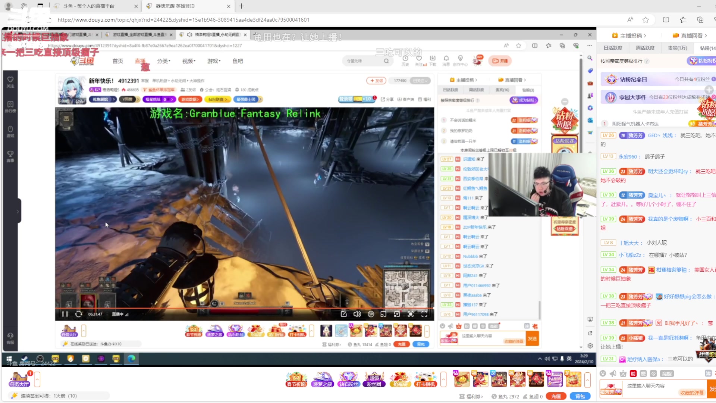
Task: Click the 发送 send button in the embedded chat
Action: point(532,338)
